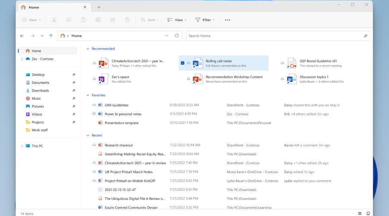Refresh the Home view

tap(177, 35)
